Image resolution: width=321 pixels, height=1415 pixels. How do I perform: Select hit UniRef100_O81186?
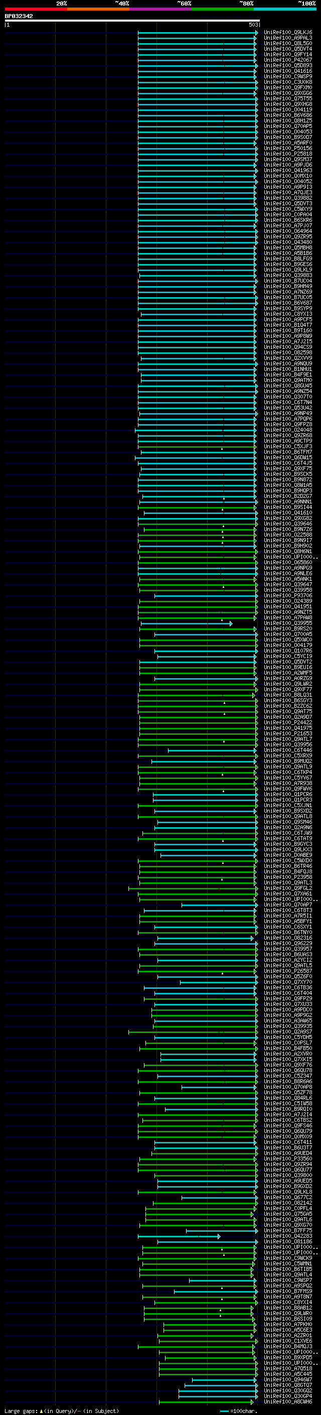click(288, 1242)
